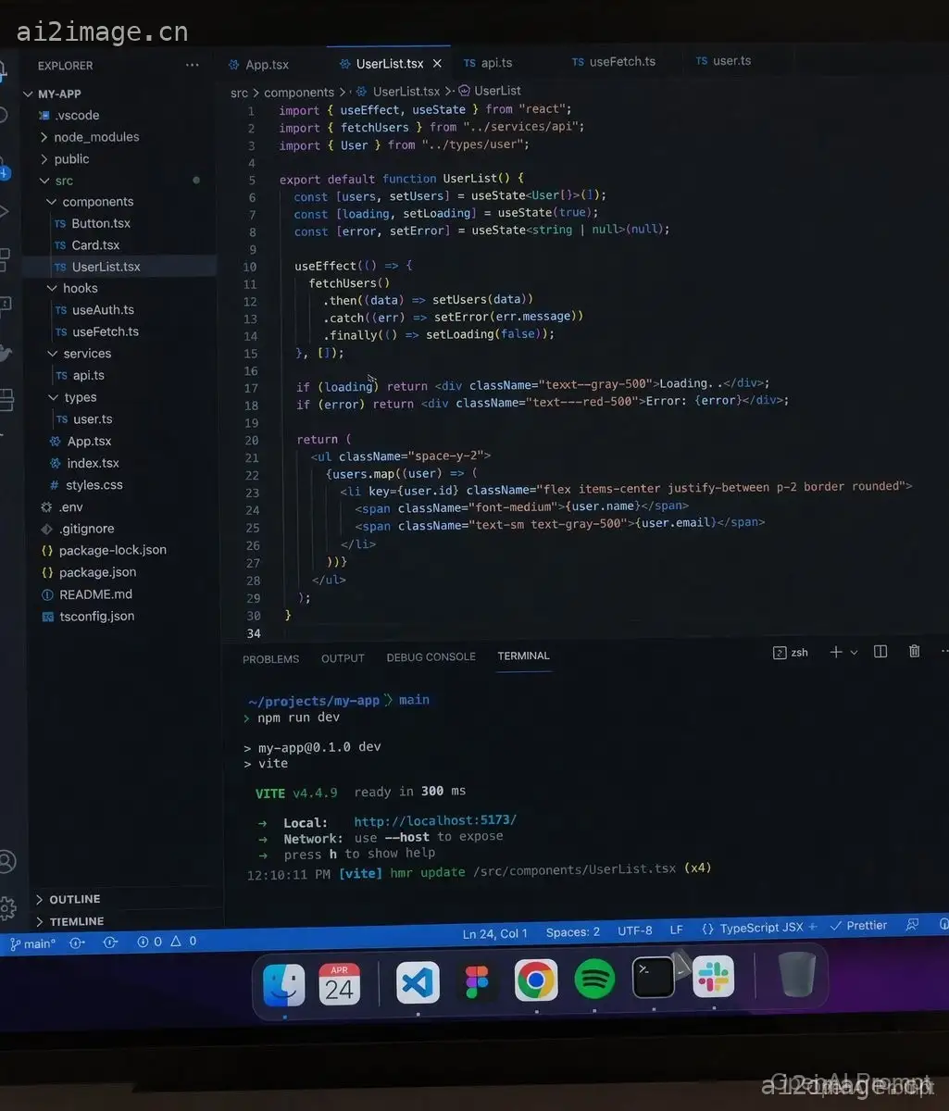The image size is (949, 1111).
Task: Switch to the user.ts editor tab
Action: (724, 61)
